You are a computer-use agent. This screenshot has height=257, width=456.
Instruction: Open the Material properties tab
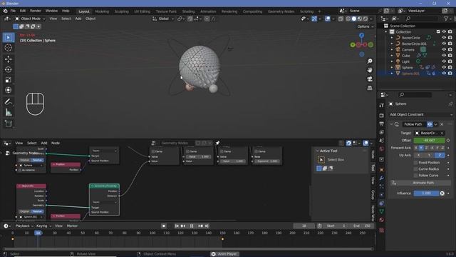tap(382, 220)
